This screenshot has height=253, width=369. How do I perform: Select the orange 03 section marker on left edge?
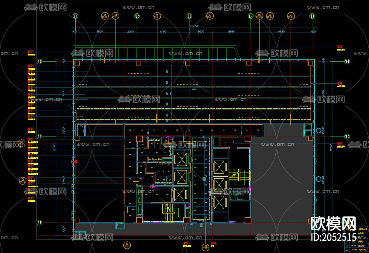click(x=23, y=181)
